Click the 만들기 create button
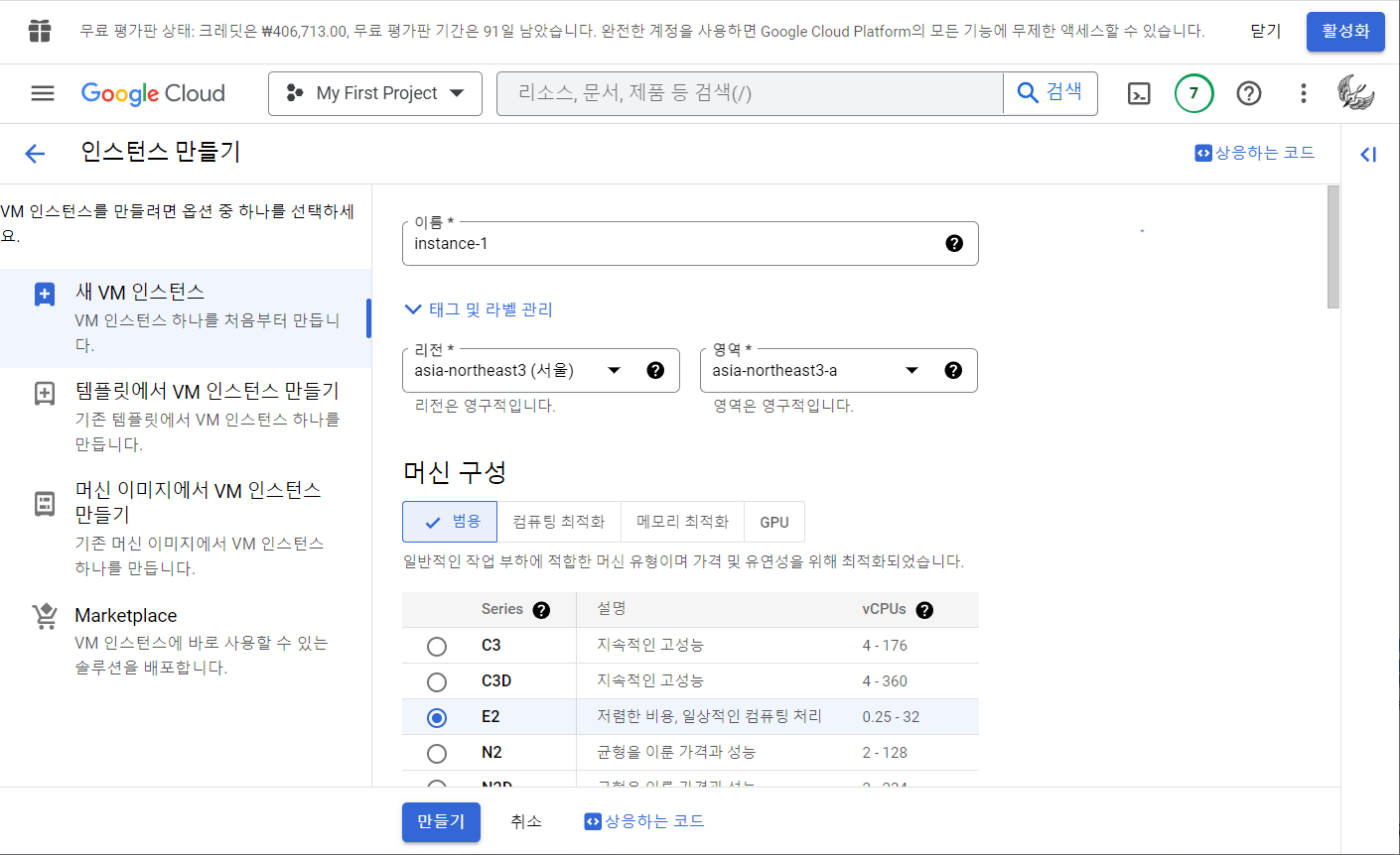This screenshot has width=1400, height=855. pyautogui.click(x=441, y=821)
